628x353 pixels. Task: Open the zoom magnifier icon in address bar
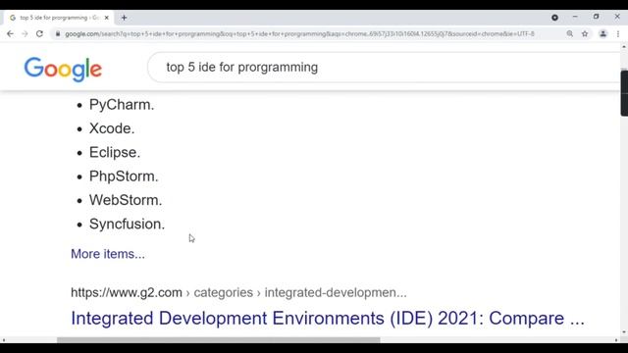click(569, 34)
